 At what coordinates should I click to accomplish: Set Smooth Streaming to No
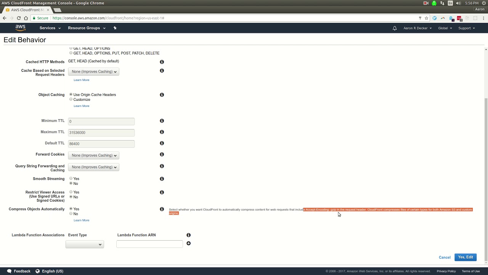[x=71, y=183]
